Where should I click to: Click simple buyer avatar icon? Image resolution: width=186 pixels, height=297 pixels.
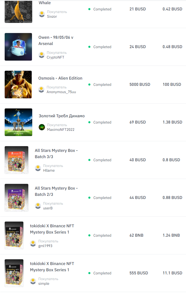(x=33, y=281)
